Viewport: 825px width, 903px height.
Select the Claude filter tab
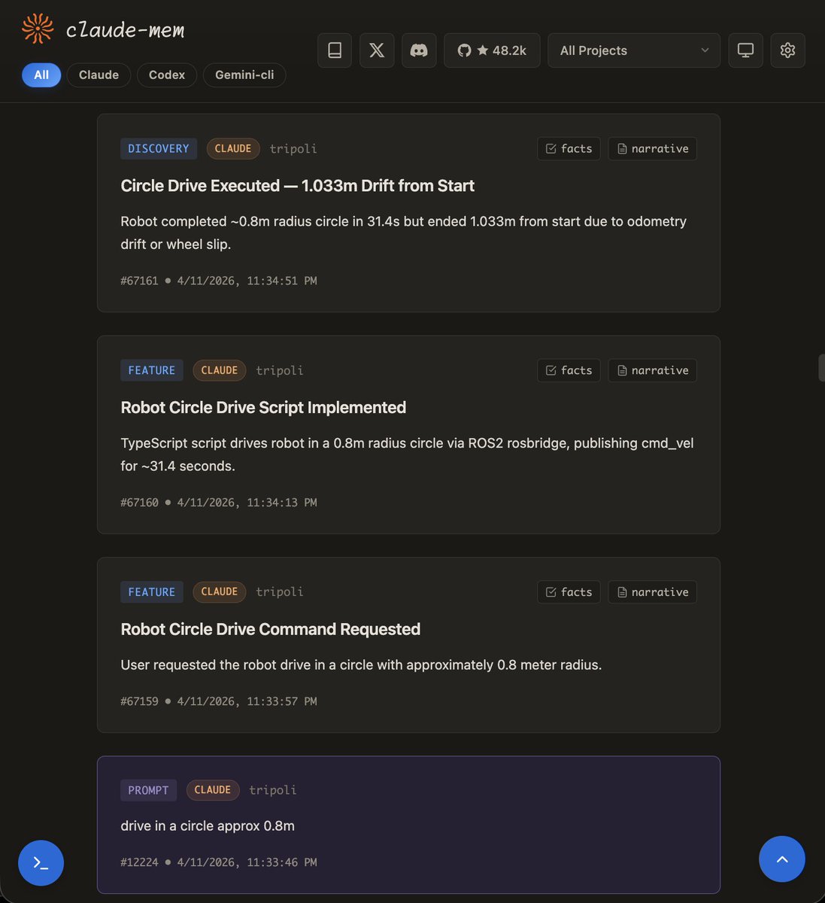point(99,74)
